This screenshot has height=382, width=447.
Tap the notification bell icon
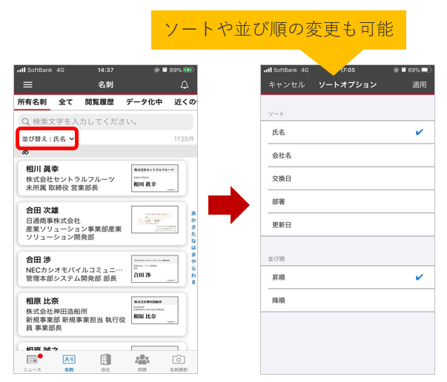[x=185, y=84]
